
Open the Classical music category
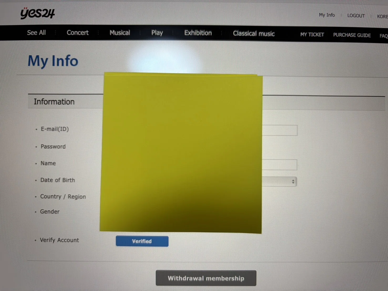(x=254, y=34)
